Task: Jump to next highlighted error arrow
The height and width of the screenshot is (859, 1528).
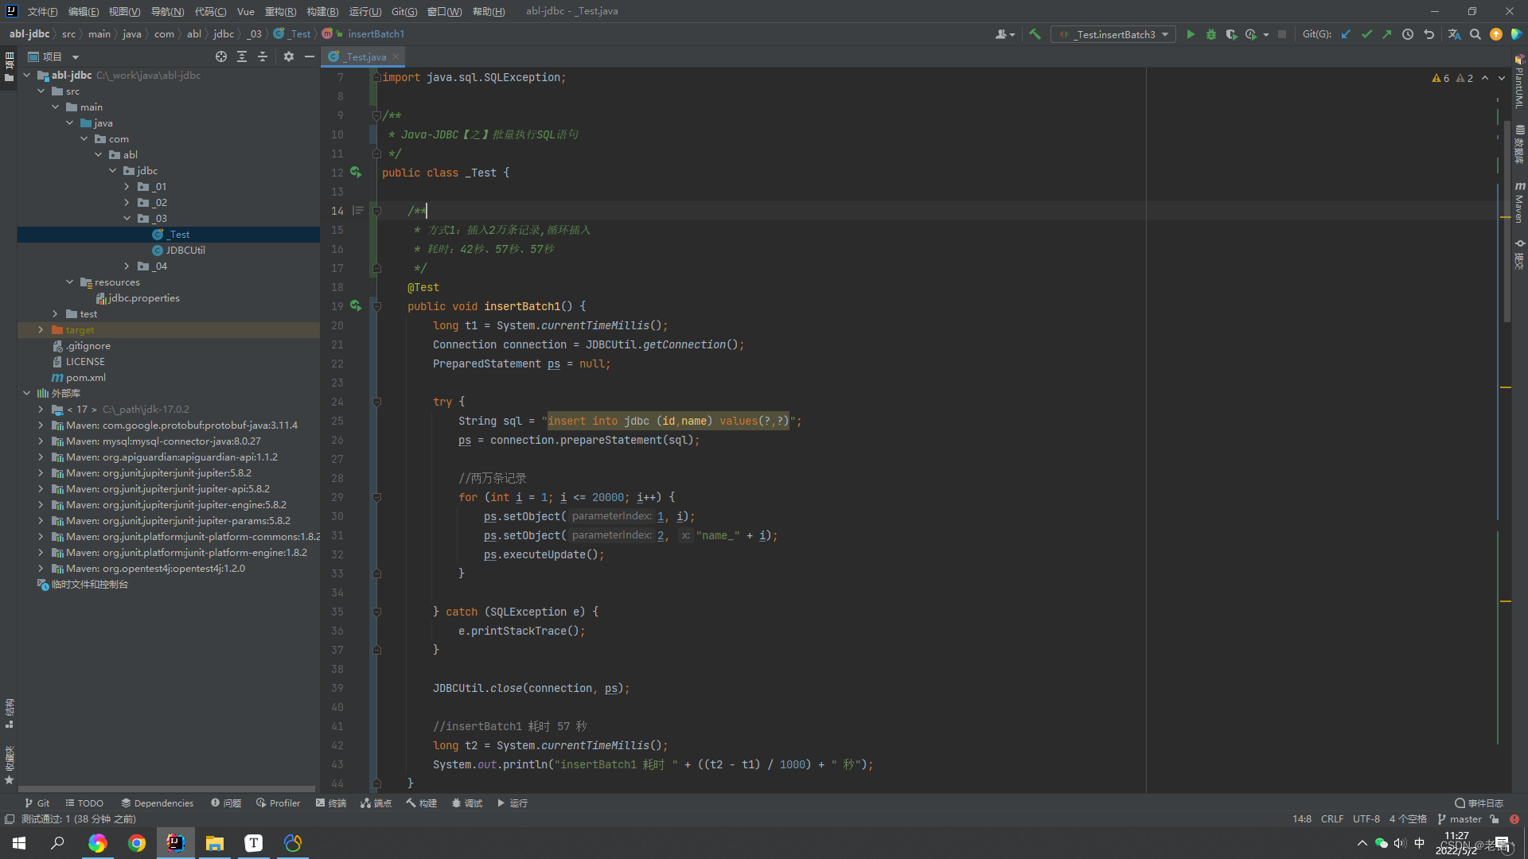Action: [1502, 78]
